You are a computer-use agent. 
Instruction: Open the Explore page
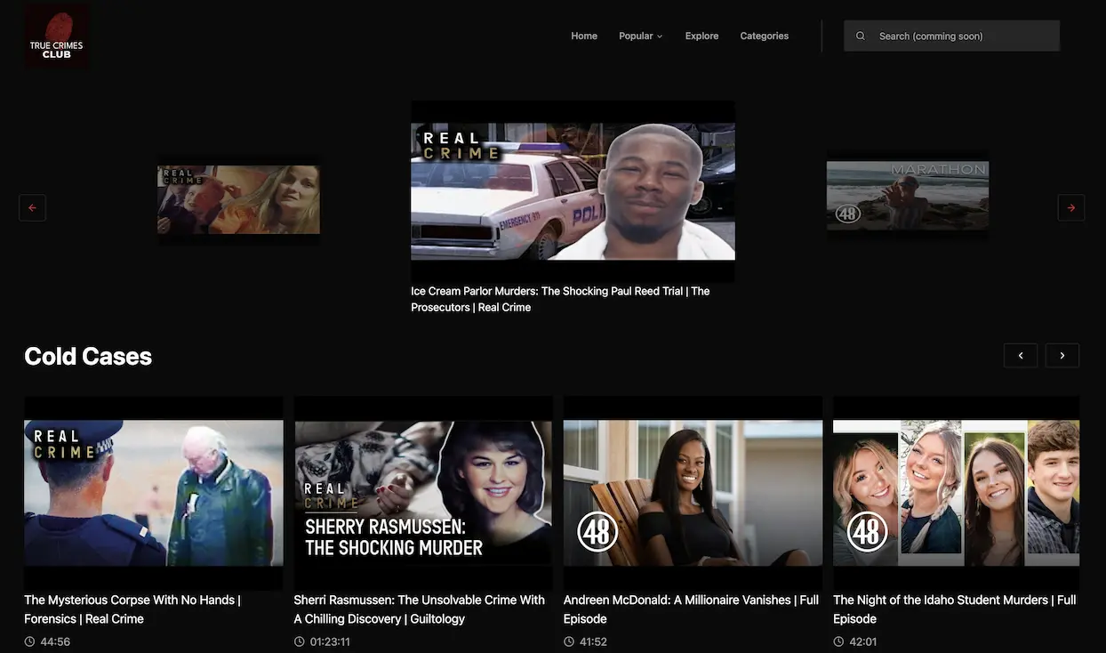(x=701, y=36)
